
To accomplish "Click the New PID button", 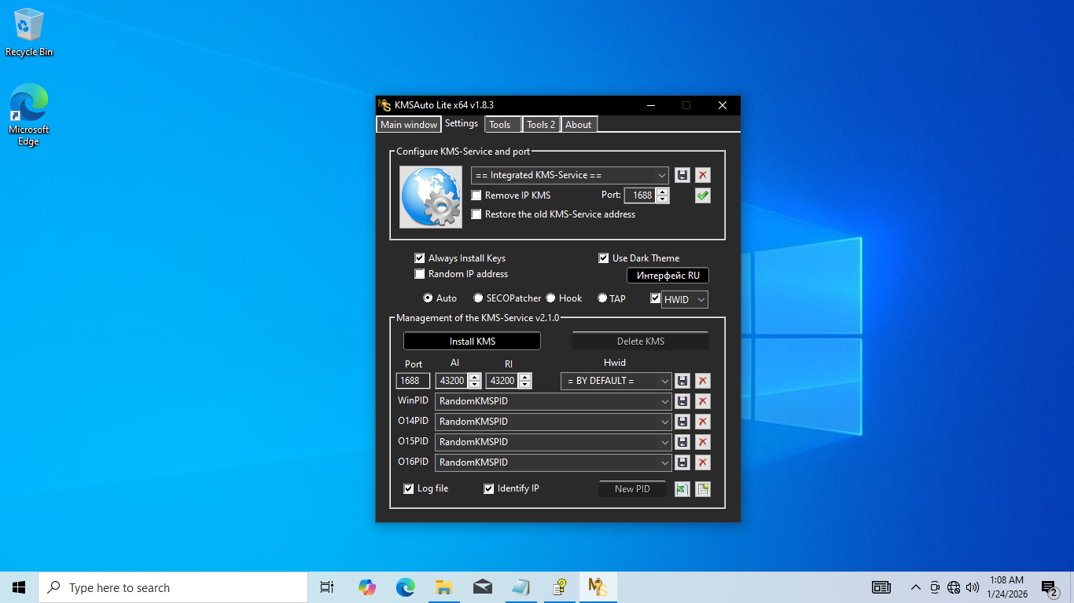I will click(632, 489).
